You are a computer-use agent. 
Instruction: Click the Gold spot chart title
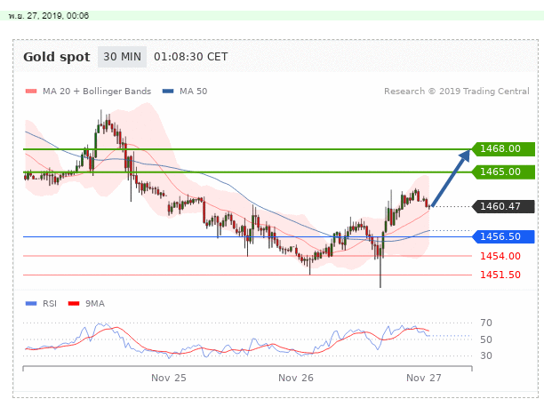click(x=57, y=57)
